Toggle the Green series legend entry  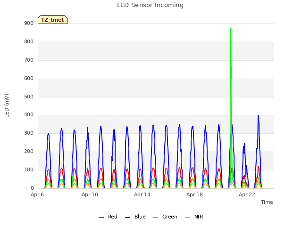coord(165,217)
